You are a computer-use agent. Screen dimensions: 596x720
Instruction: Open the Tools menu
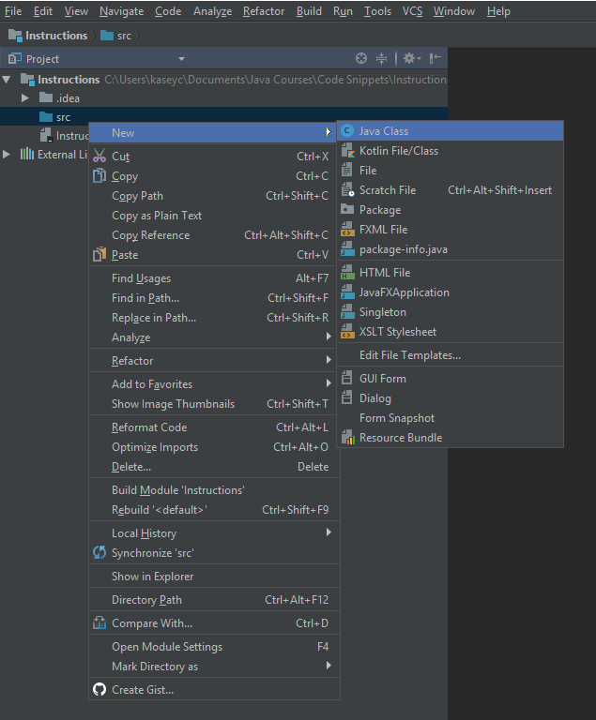377,11
